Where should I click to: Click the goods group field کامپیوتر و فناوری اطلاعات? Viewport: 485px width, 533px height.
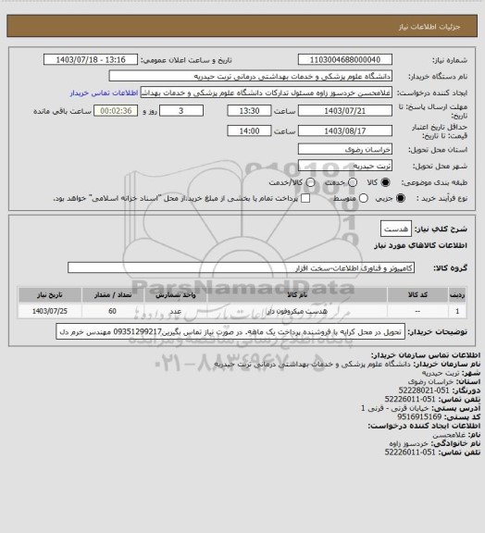click(241, 267)
